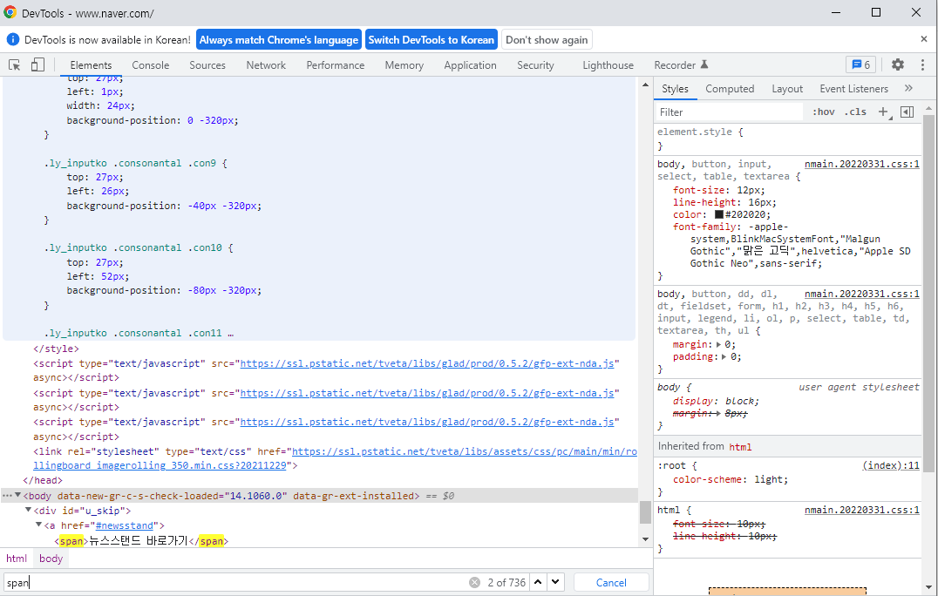Open nmain.20220331.css:1 link beside html rule
This screenshot has width=938, height=596.
(x=862, y=510)
